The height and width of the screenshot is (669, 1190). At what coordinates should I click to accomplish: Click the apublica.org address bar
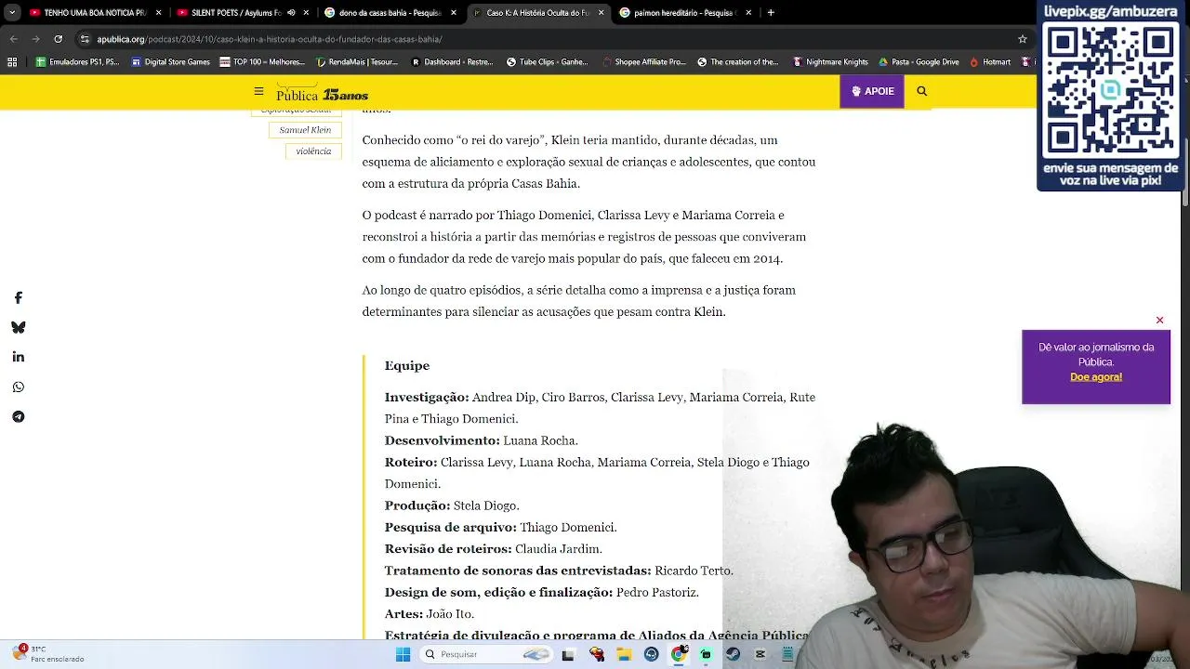click(554, 39)
